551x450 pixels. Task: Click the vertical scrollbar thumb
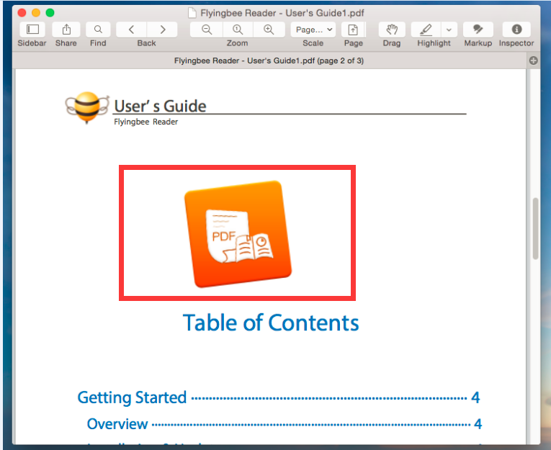[535, 229]
